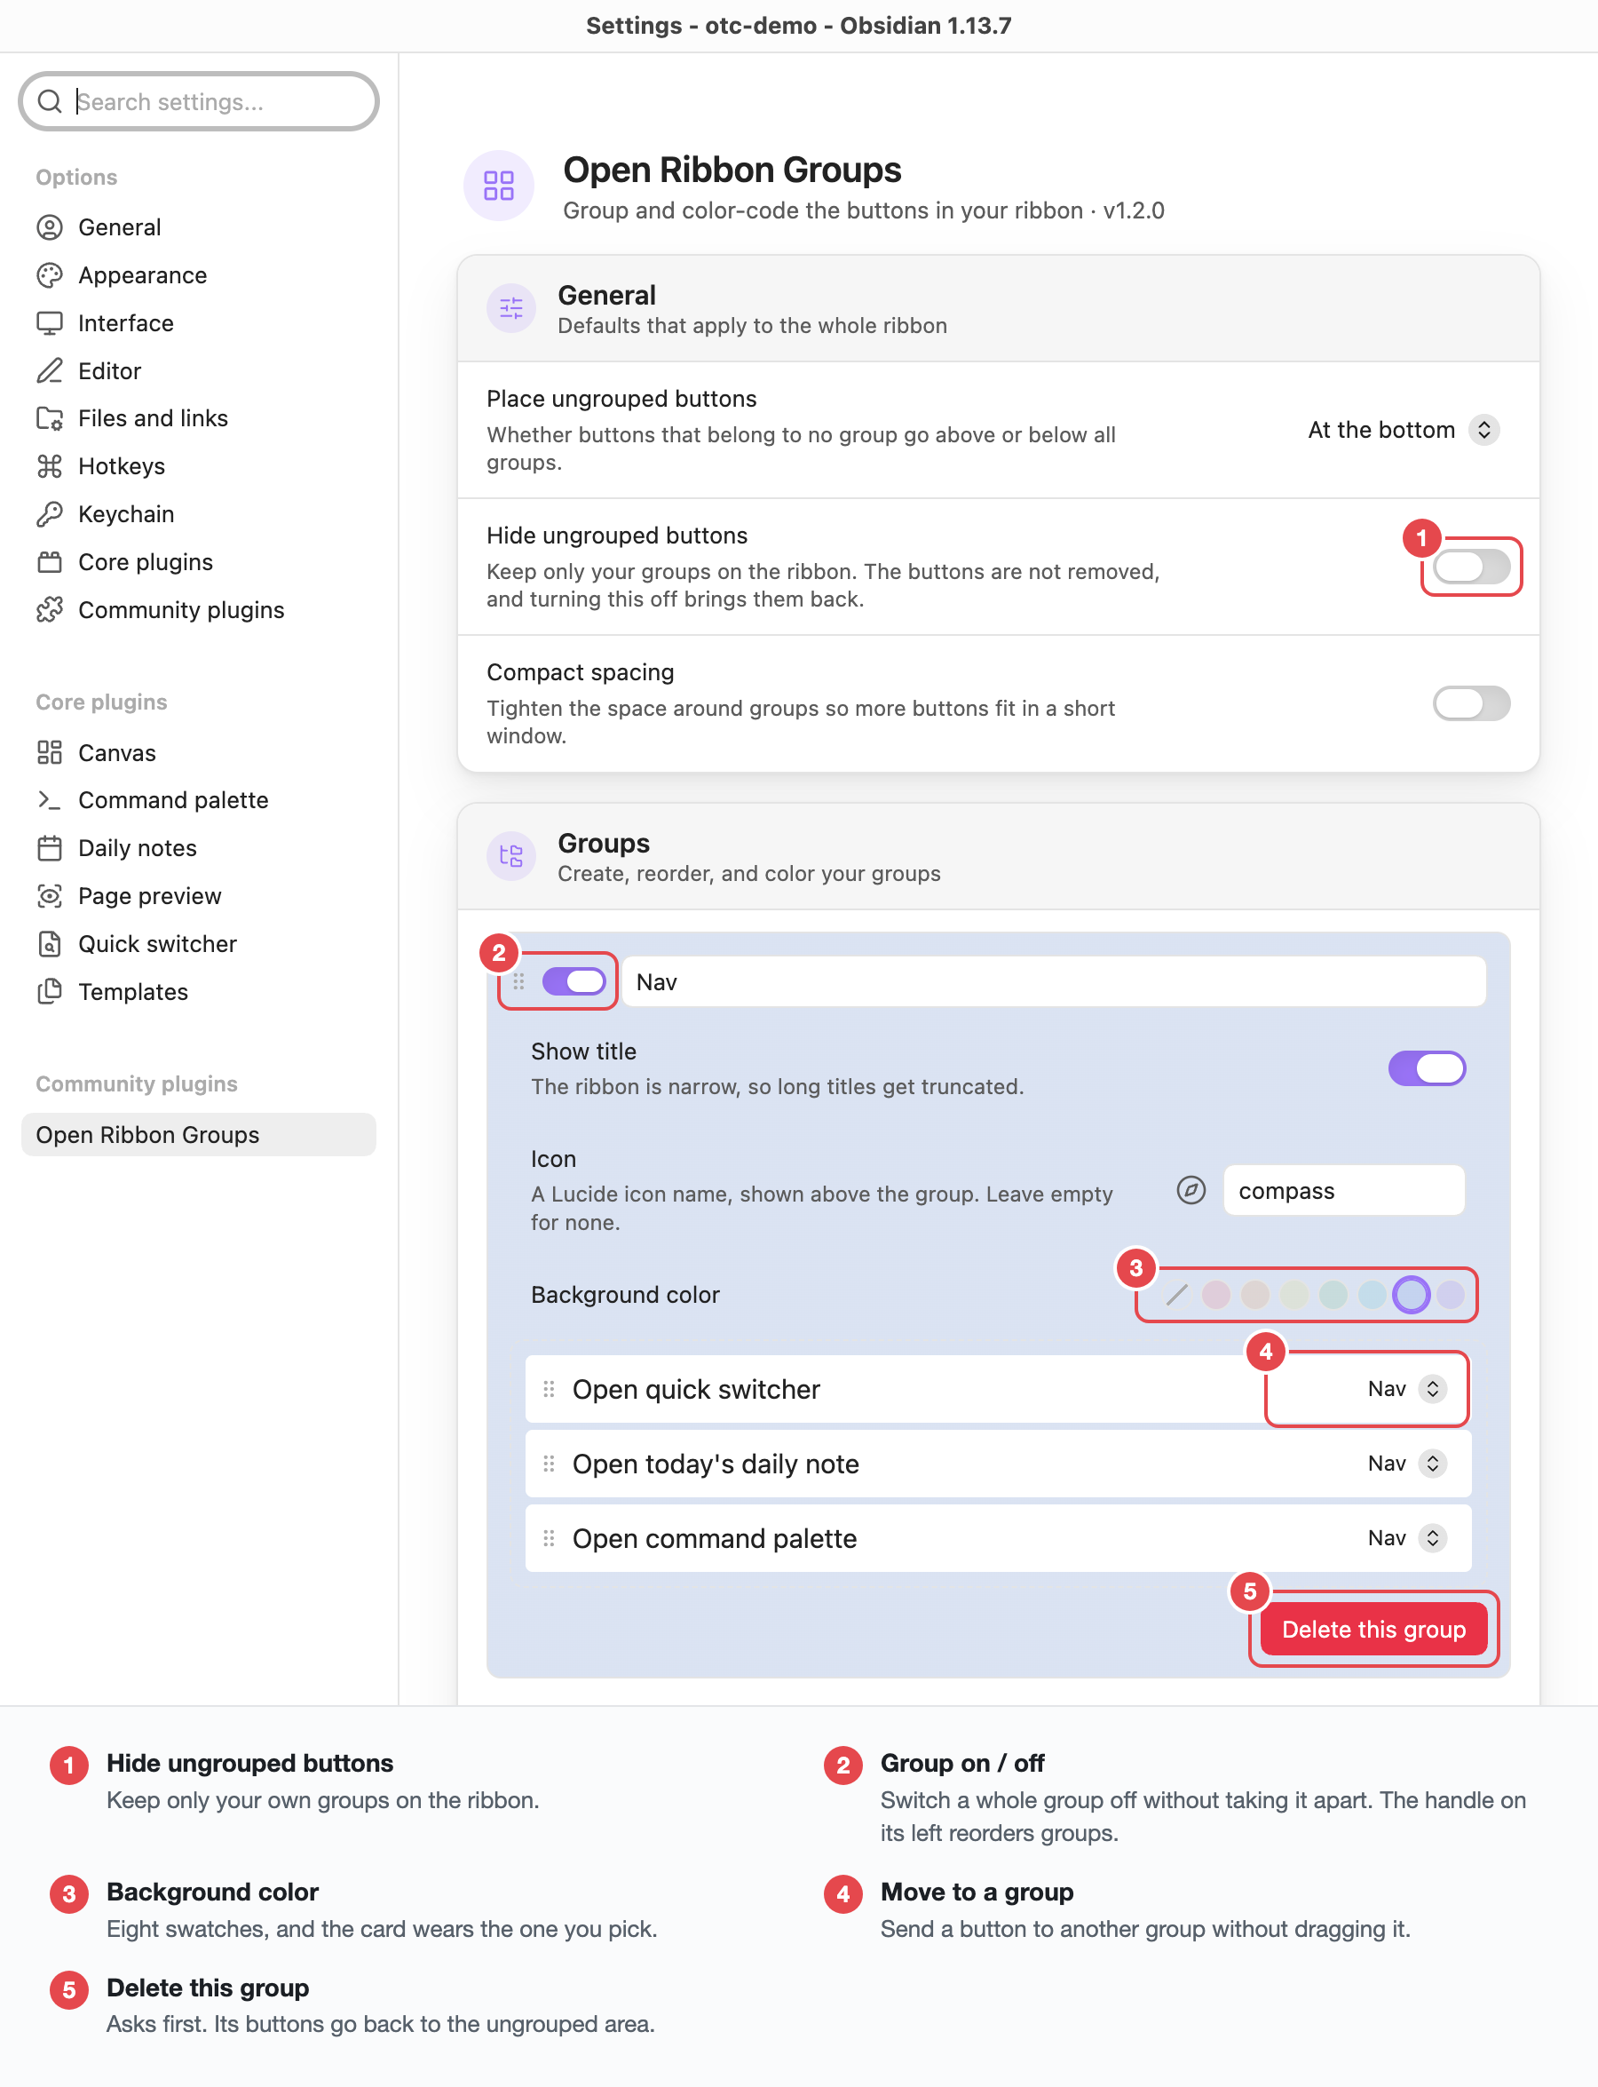Click the Delete this group button
Image resolution: width=1598 pixels, height=2087 pixels.
pyautogui.click(x=1373, y=1628)
